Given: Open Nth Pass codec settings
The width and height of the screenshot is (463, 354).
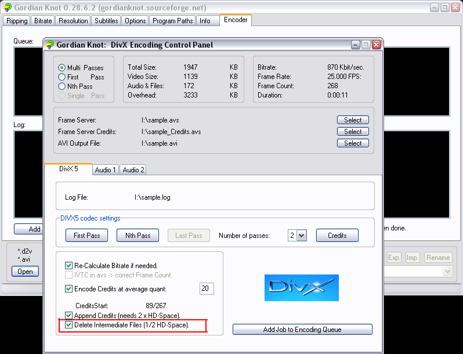Looking at the screenshot, I should 138,235.
